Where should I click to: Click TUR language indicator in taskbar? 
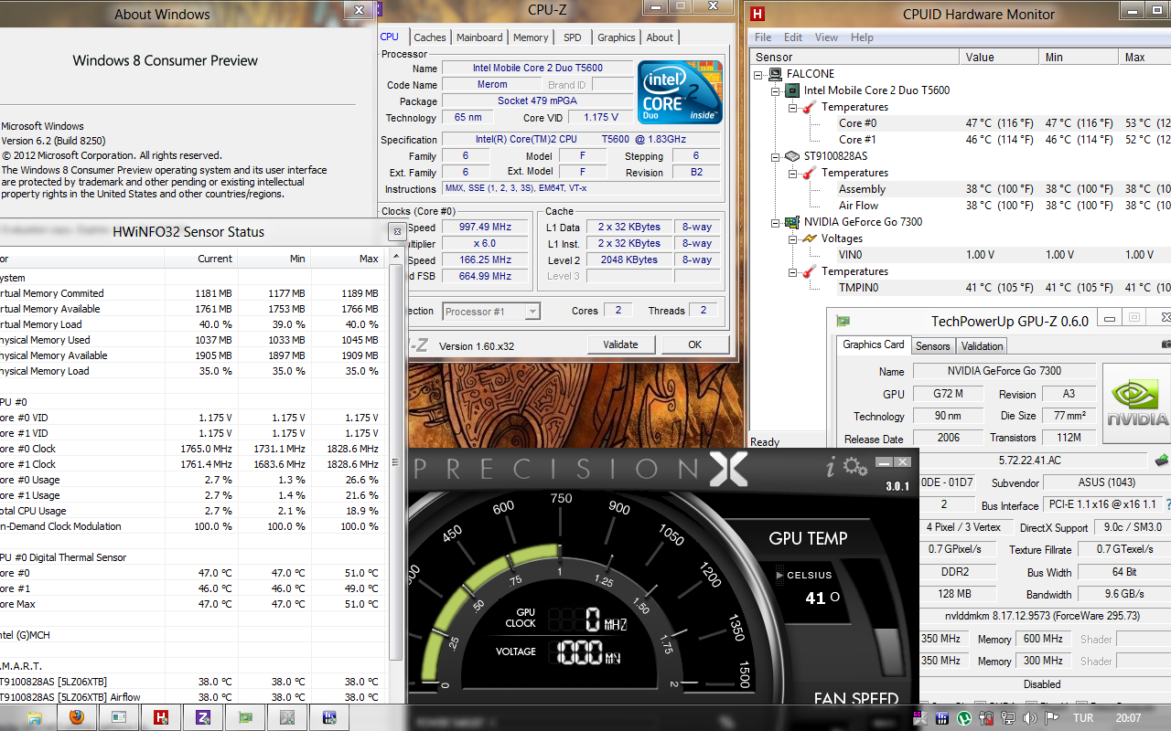point(1083,717)
